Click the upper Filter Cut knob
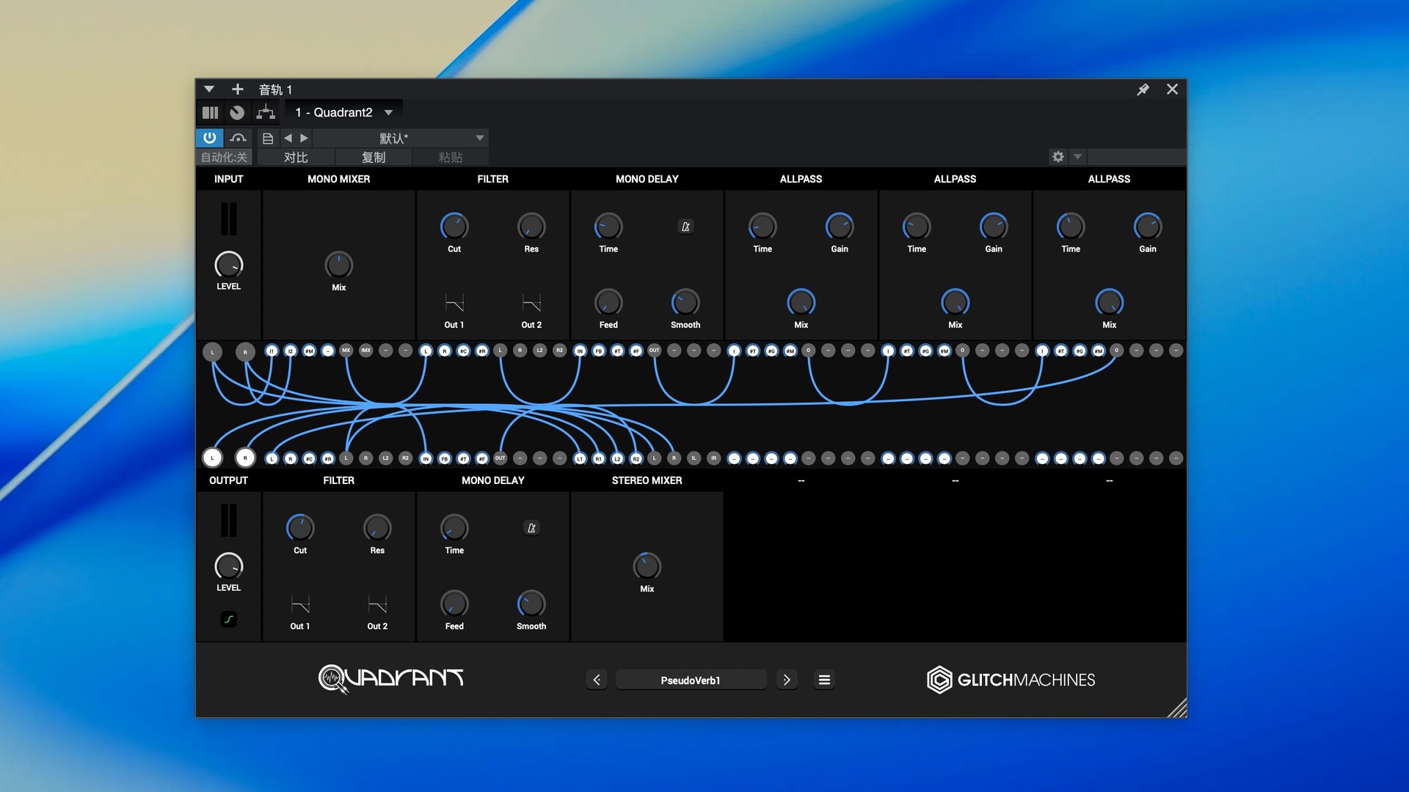This screenshot has height=792, width=1409. [x=454, y=227]
